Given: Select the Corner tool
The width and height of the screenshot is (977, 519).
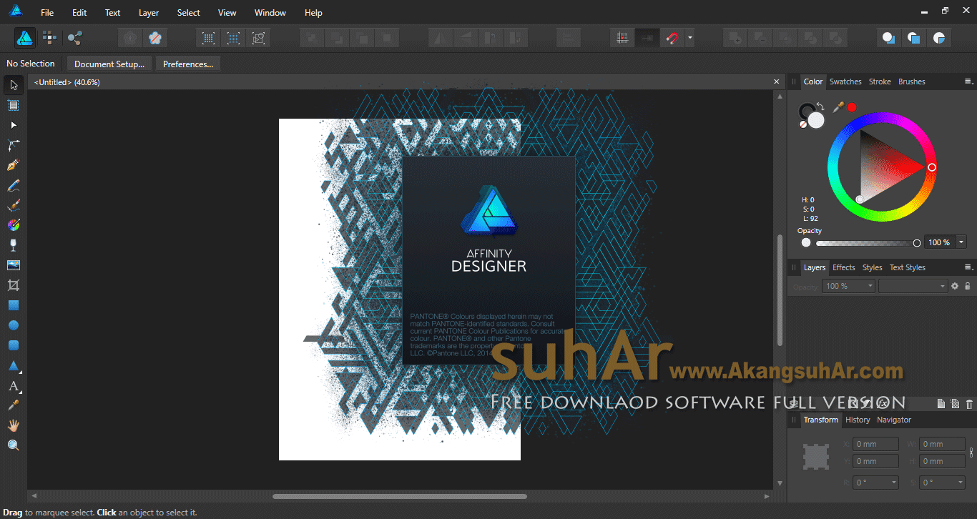Looking at the screenshot, I should tap(14, 145).
